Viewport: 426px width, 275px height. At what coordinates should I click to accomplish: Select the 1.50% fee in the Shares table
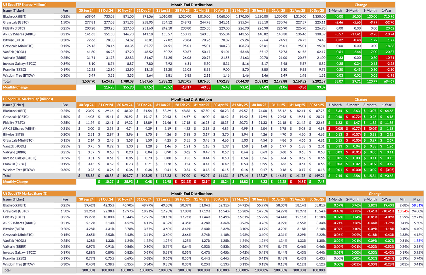coord(65,22)
